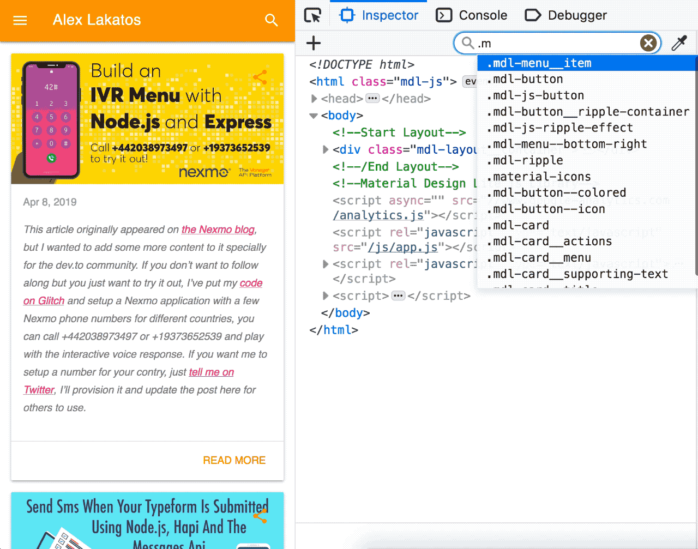698x549 pixels.
Task: Click the Send Sms Typeform article banner
Action: (147, 521)
